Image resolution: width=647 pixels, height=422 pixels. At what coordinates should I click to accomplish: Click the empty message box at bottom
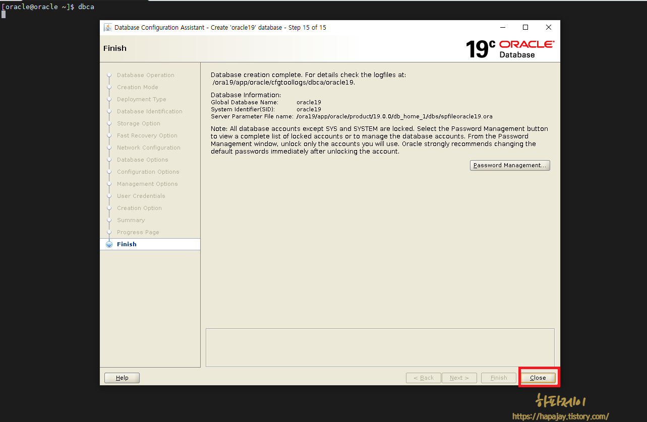coord(380,347)
